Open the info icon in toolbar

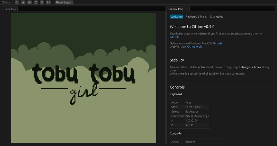coord(36,2)
